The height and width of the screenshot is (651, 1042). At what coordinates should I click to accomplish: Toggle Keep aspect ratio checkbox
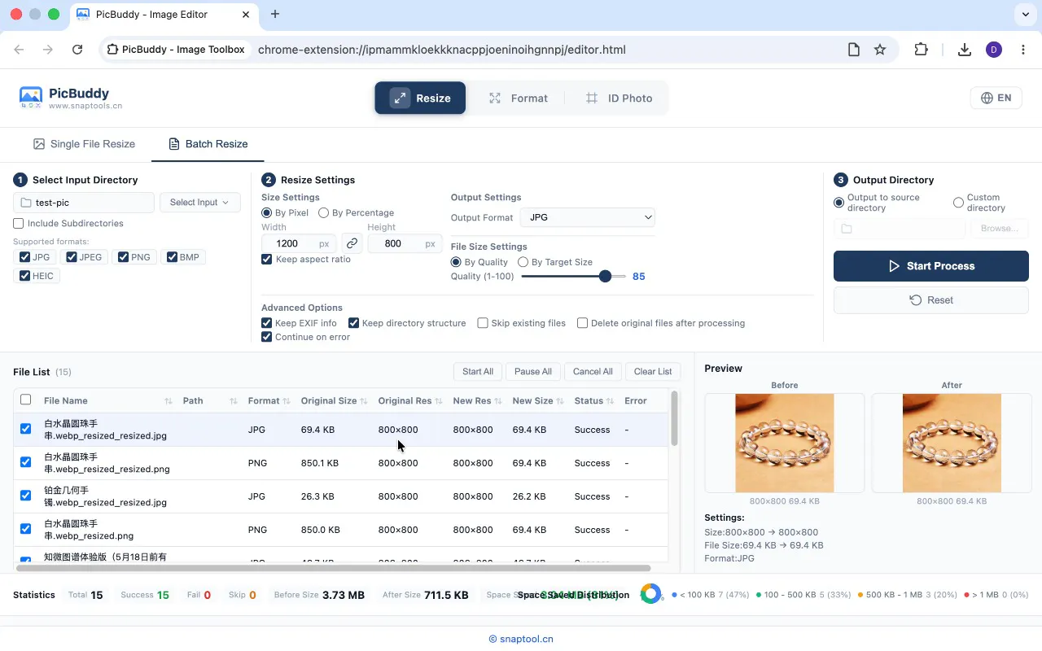click(267, 259)
